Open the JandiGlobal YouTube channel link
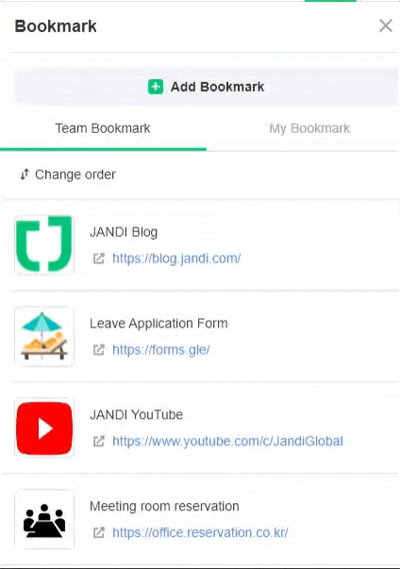This screenshot has height=569, width=400. pos(227,442)
